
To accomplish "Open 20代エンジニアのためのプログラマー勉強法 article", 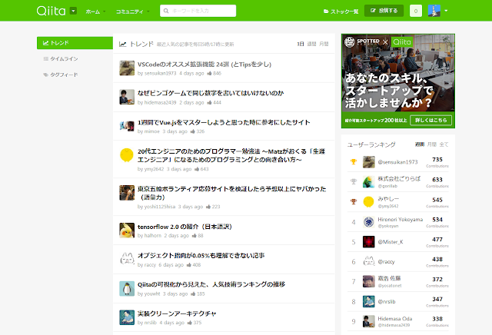I will [231, 155].
